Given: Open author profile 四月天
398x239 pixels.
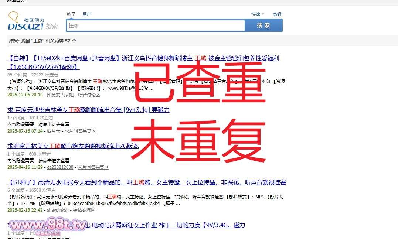Looking at the screenshot, I should click(x=54, y=131).
